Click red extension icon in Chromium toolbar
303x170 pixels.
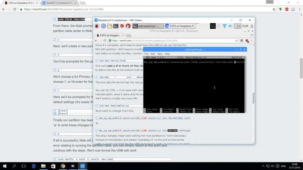pos(247,41)
